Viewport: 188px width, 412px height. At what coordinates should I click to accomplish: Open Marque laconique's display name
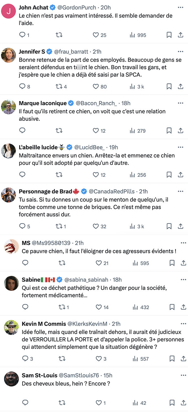[43, 103]
